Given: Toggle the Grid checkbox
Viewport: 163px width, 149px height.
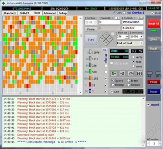Looking at the screenshot, I should pos(112,92).
